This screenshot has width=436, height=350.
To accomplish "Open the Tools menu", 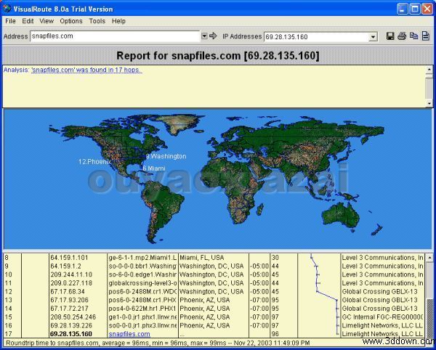I will click(x=97, y=21).
